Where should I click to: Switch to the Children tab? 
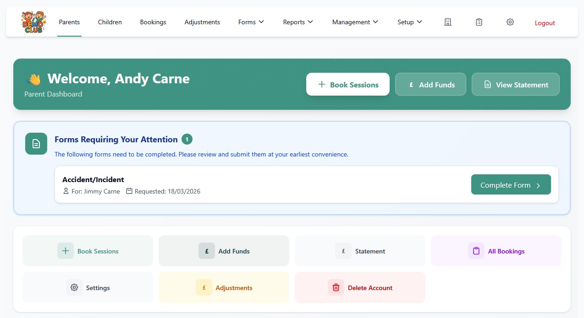coord(110,22)
